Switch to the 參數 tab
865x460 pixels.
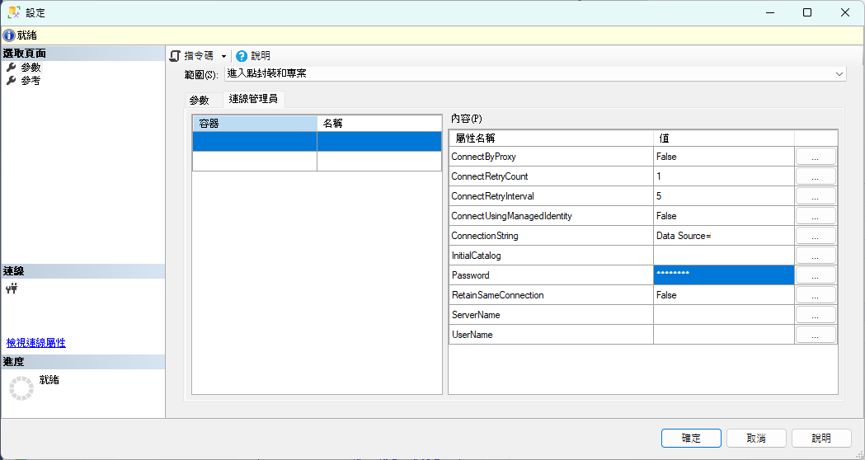click(x=200, y=101)
